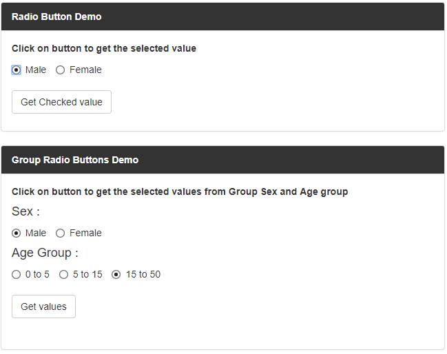Click the Radio Button Demo panel heading
This screenshot has width=447, height=354.
point(56,17)
